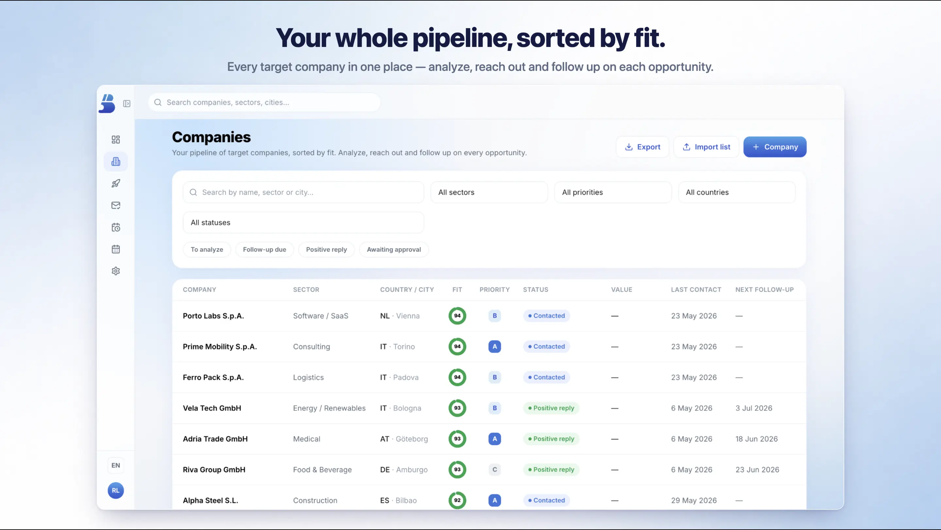Click fit score 92 ring for Alpha Steel
This screenshot has width=941, height=530.
click(x=457, y=500)
